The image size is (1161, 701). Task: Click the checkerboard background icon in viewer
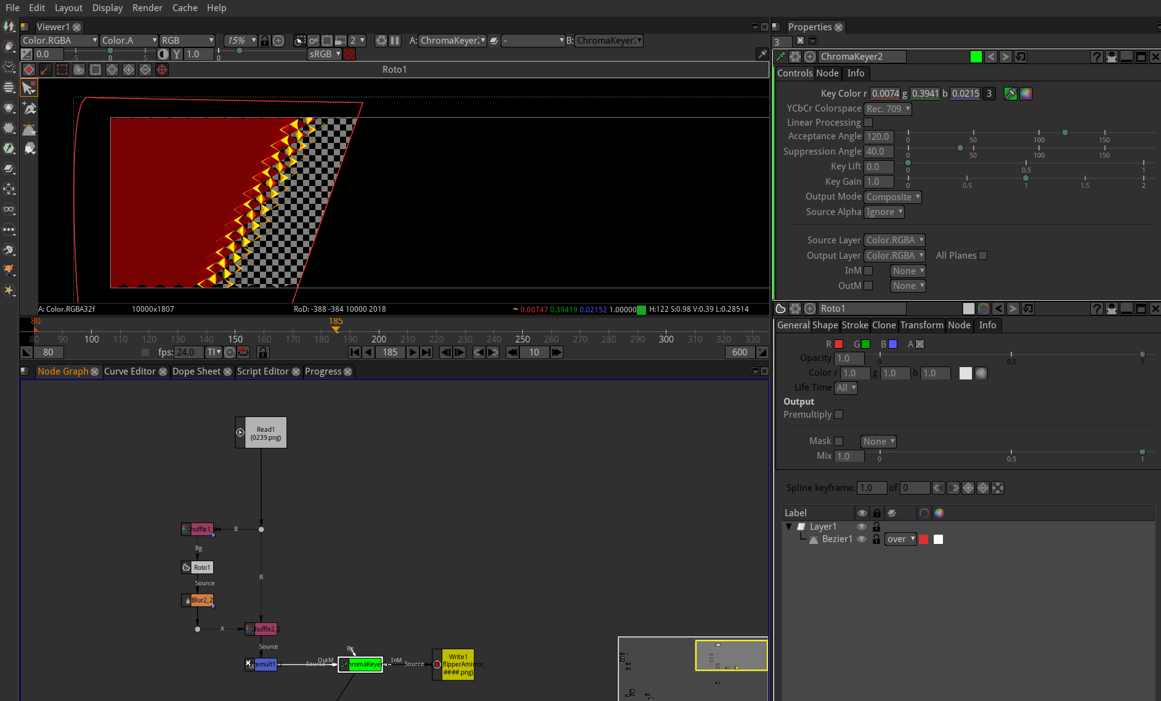(349, 54)
